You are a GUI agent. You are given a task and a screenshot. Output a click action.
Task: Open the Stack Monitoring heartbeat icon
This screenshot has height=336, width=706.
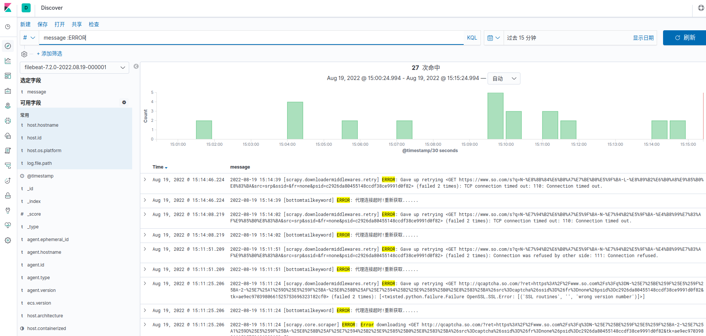pos(8,225)
